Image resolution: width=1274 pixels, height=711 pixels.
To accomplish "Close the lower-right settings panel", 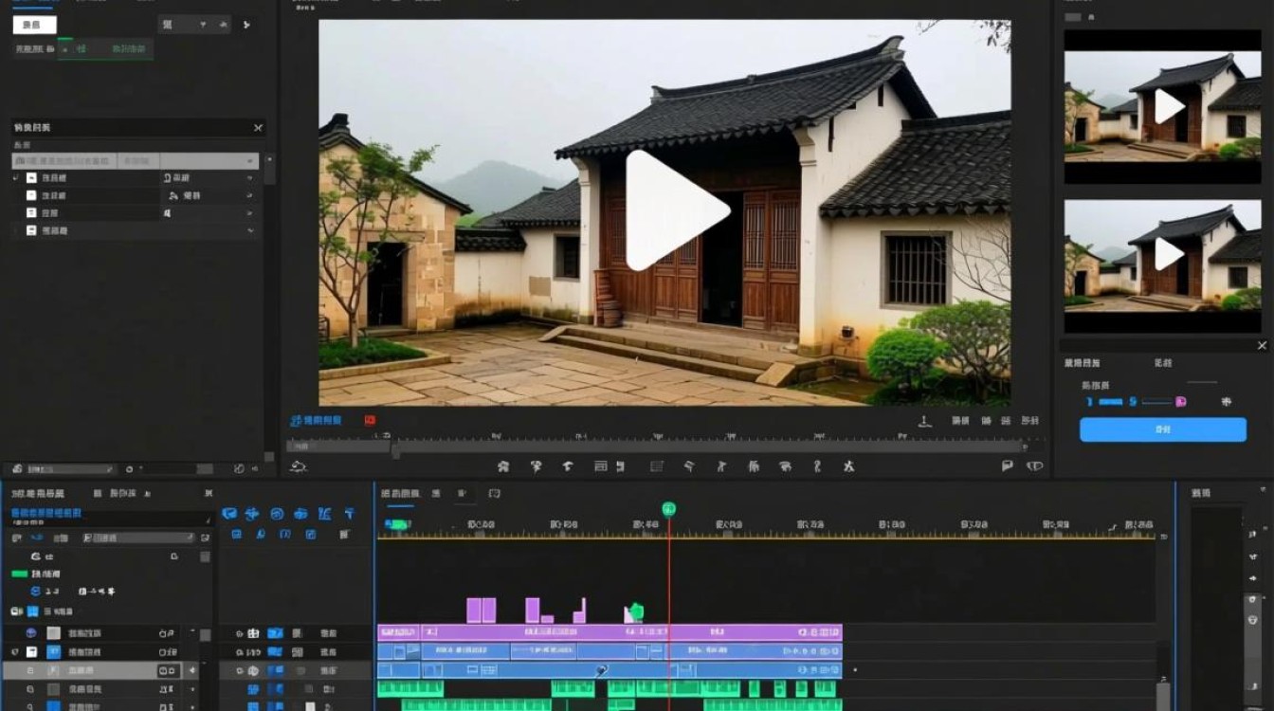I will 1262,346.
